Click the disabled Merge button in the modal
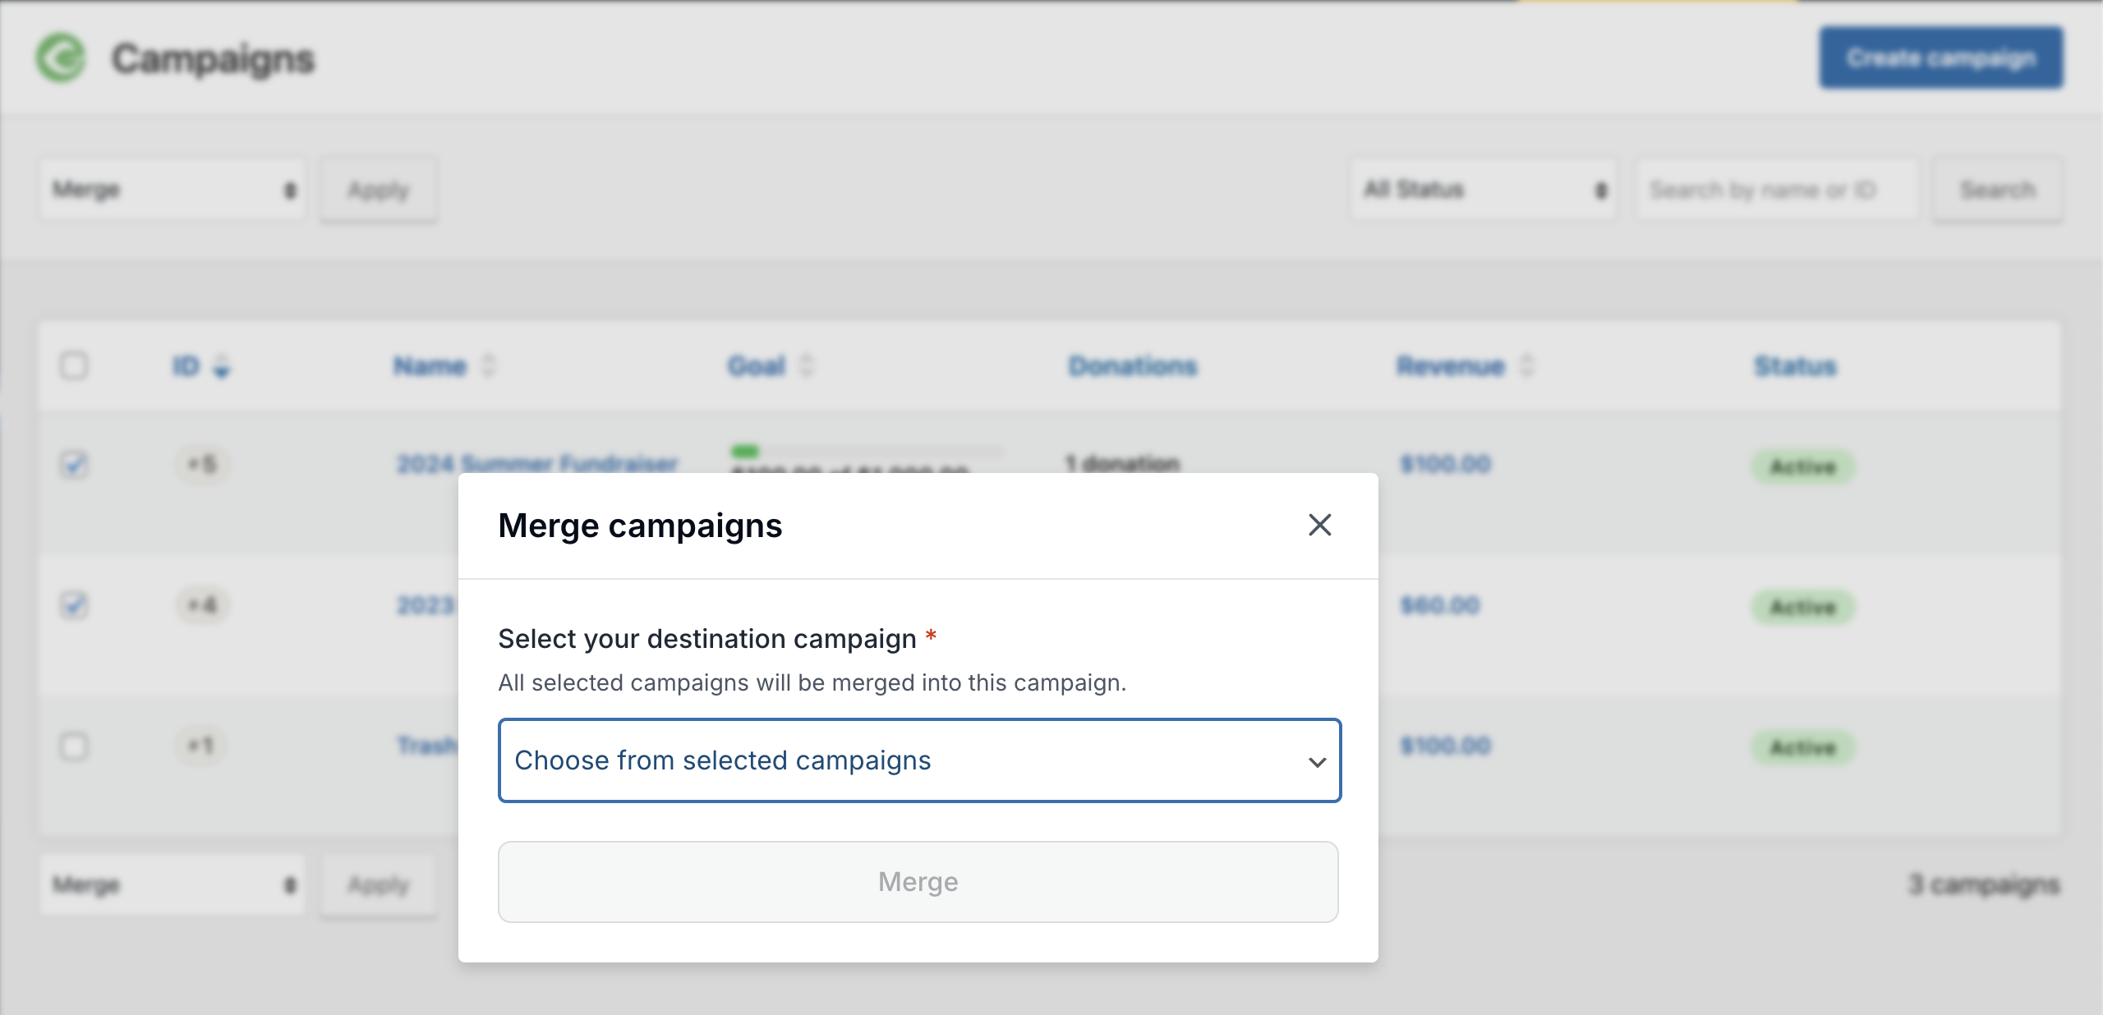 [918, 882]
